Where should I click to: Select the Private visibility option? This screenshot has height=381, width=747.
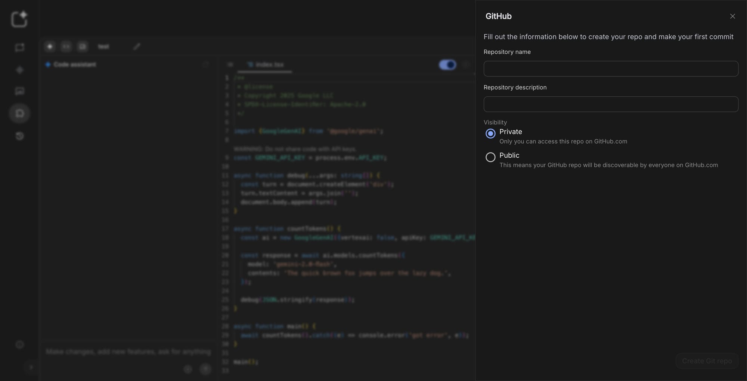(x=490, y=133)
